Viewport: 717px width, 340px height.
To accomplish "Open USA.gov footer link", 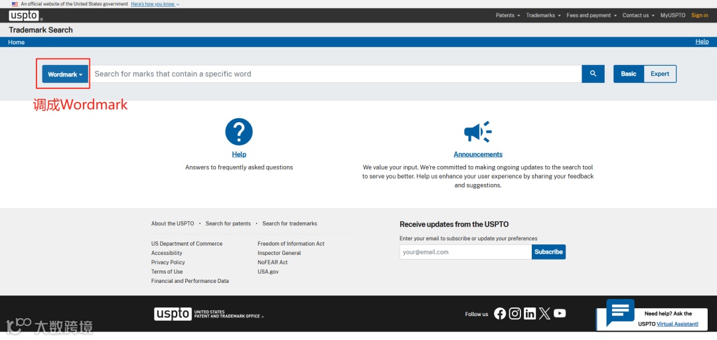I will [x=268, y=272].
